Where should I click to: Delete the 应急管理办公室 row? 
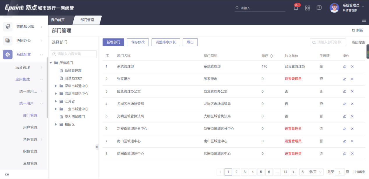coord(352,91)
